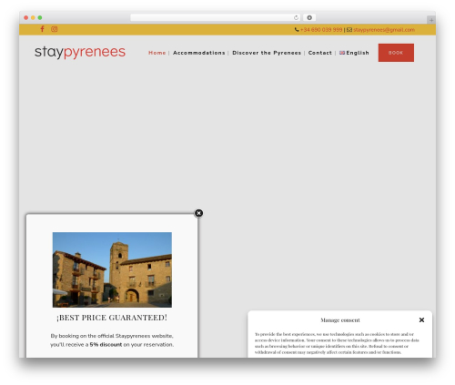Viewport: 455px width, 385px height.
Task: Reload the page in browser bar
Action: (296, 17)
